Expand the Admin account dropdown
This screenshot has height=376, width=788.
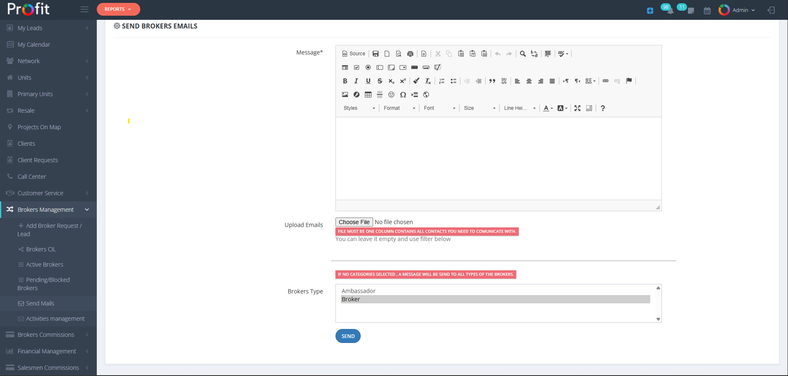coord(740,10)
